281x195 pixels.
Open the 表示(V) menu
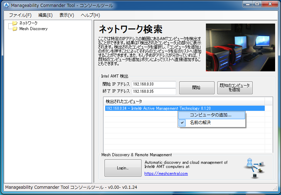click(x=67, y=15)
